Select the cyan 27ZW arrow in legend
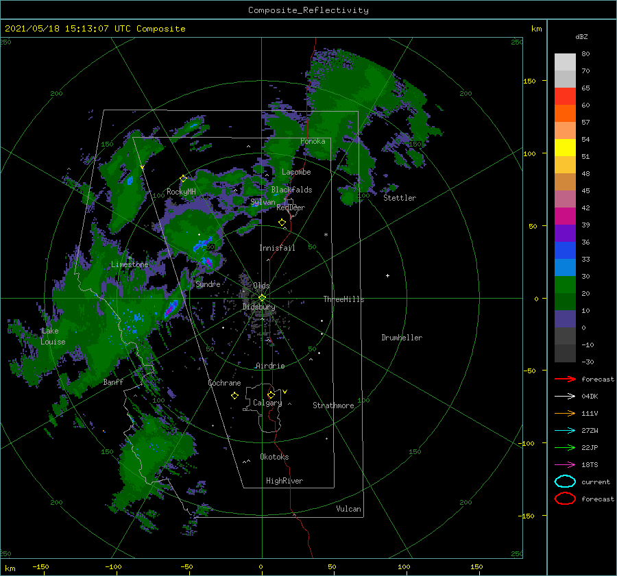This screenshot has width=617, height=576. point(565,431)
